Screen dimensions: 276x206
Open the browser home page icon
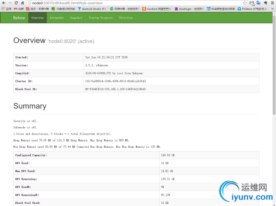23,3
